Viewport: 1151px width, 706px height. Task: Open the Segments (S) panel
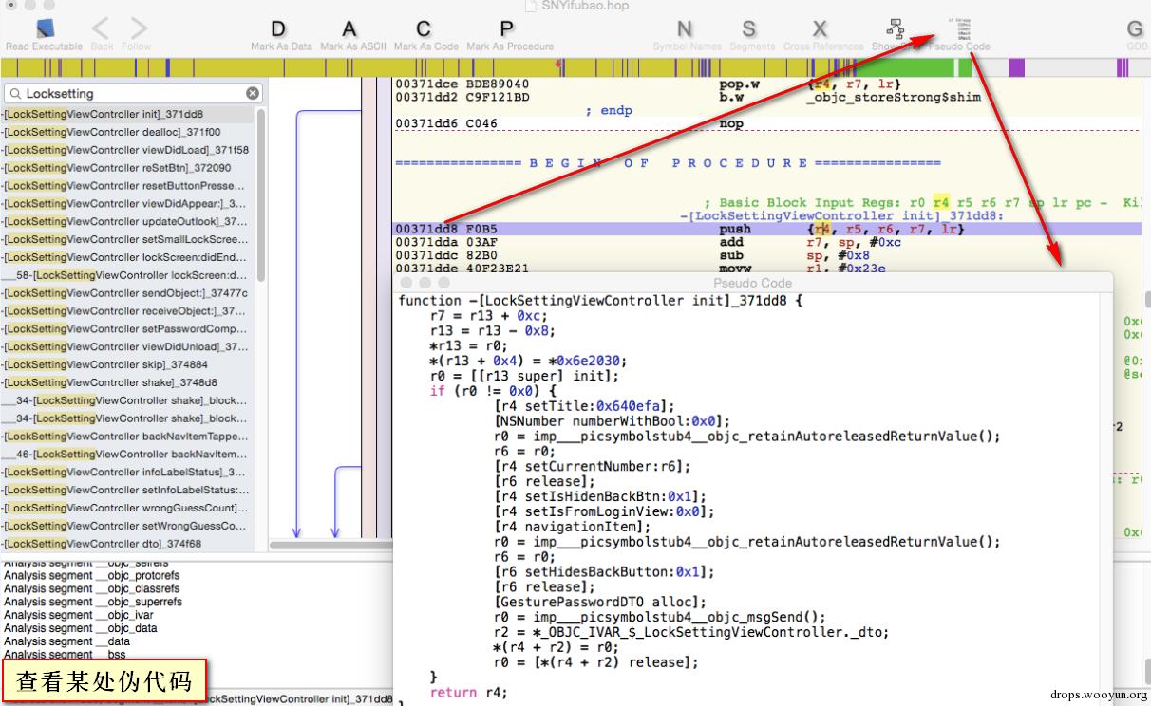(750, 29)
